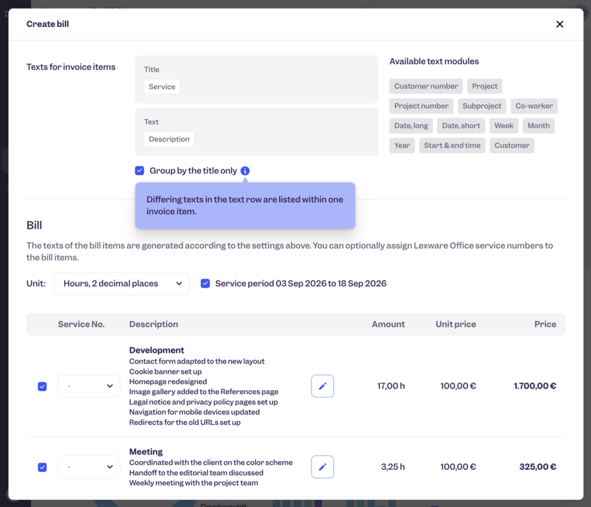Add the Date, long text module
Viewport: 591px width, 507px height.
click(411, 126)
